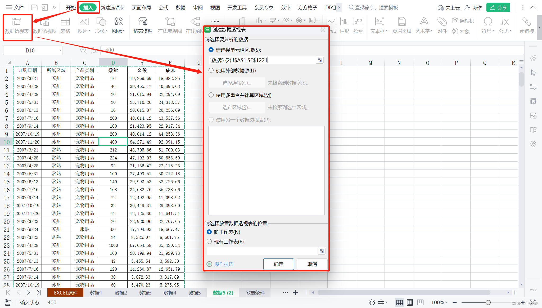Click the zoom slider handle
The image size is (542, 308).
tap(488, 302)
